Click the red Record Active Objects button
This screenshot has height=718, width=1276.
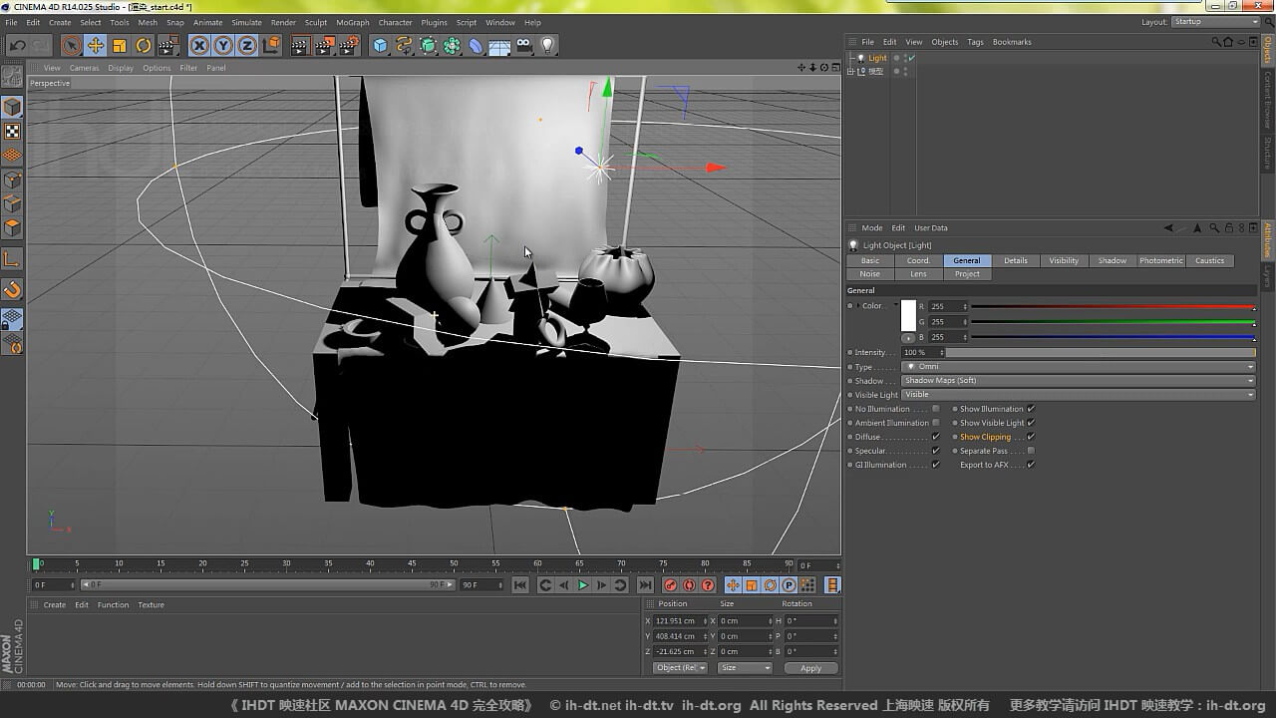point(670,585)
